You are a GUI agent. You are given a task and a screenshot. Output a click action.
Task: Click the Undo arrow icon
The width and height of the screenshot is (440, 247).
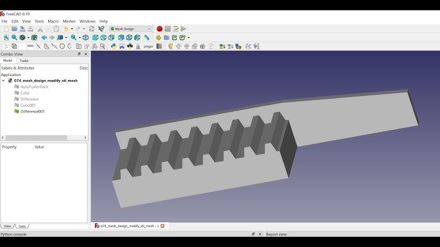click(66, 29)
